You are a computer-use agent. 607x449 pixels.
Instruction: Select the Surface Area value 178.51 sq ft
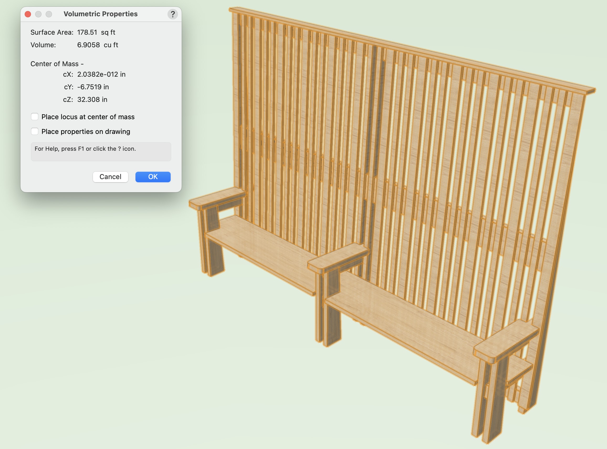[96, 32]
